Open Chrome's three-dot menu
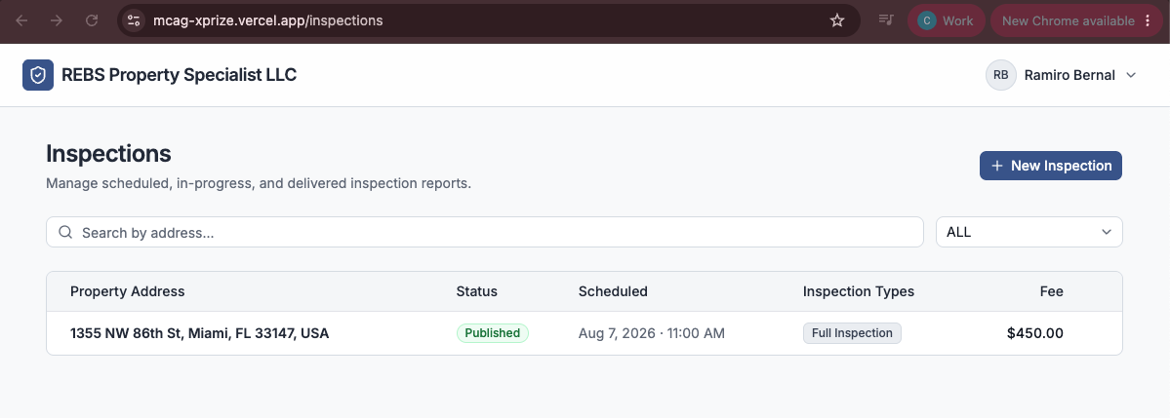Screen dimensions: 1170x418 (1149, 20)
